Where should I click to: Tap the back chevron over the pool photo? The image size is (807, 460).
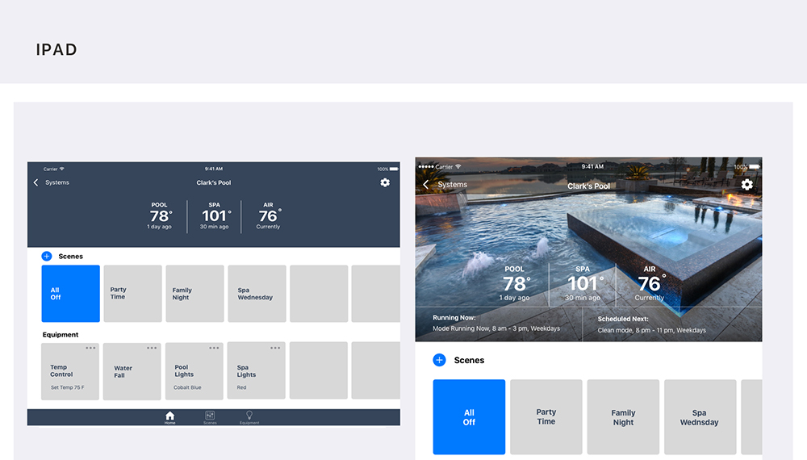(426, 185)
